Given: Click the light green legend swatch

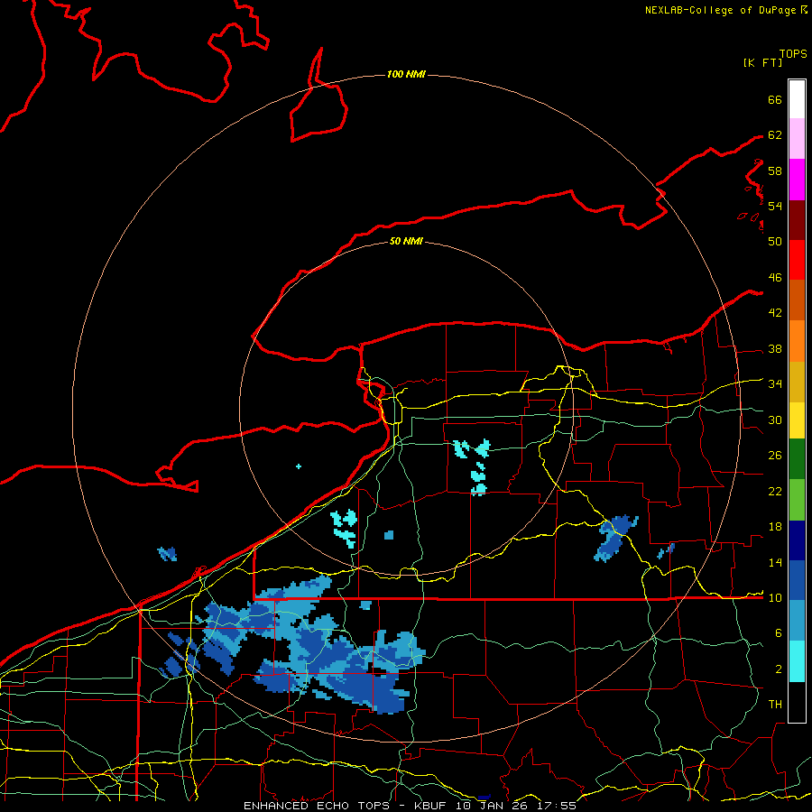Looking at the screenshot, I should pos(797,499).
